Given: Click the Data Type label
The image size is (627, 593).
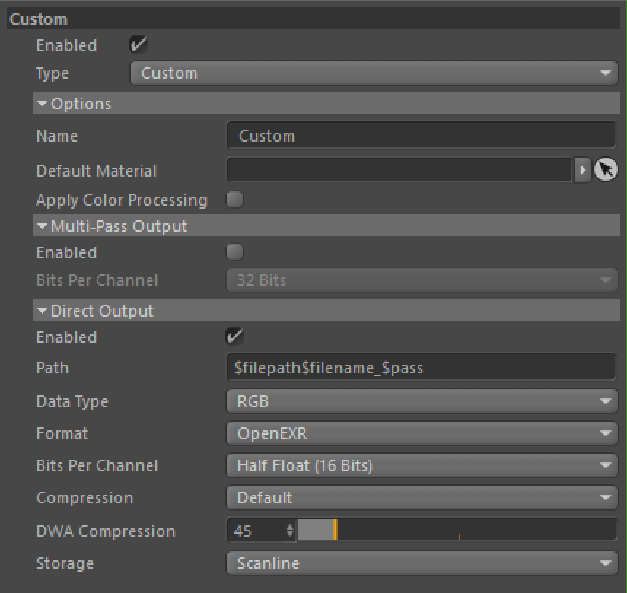Looking at the screenshot, I should [72, 401].
